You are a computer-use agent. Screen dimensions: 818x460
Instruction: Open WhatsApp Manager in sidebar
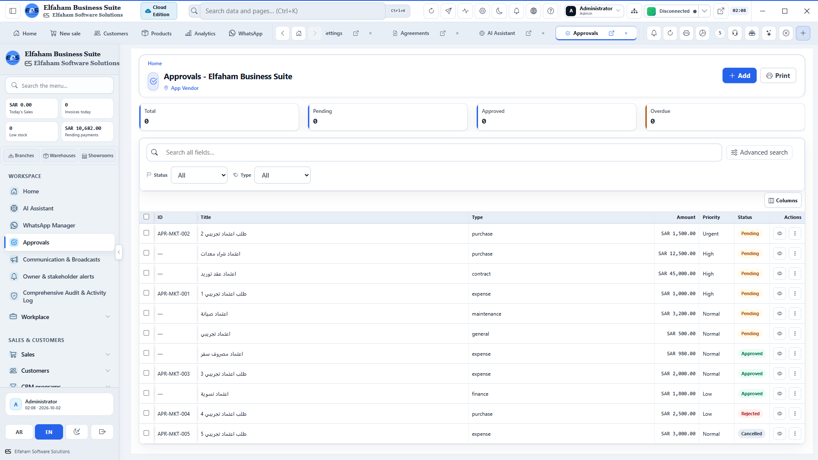(x=60, y=225)
